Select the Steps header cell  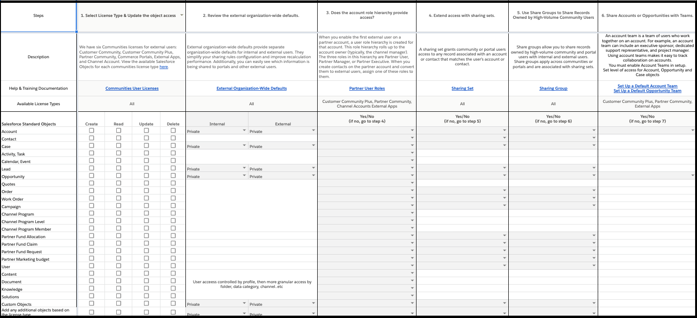coord(38,16)
